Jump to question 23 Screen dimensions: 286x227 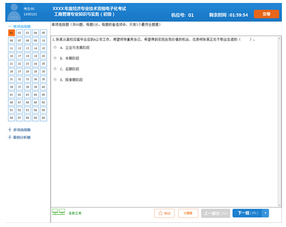pyautogui.click(x=28, y=64)
